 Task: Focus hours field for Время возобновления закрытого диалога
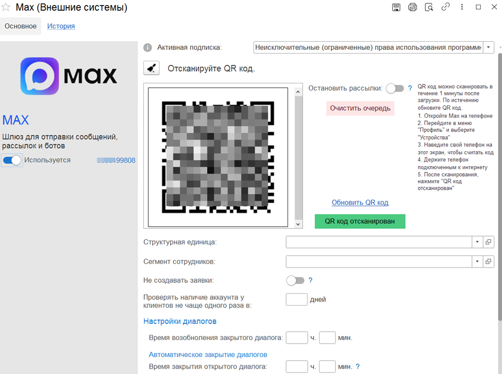[297, 338]
